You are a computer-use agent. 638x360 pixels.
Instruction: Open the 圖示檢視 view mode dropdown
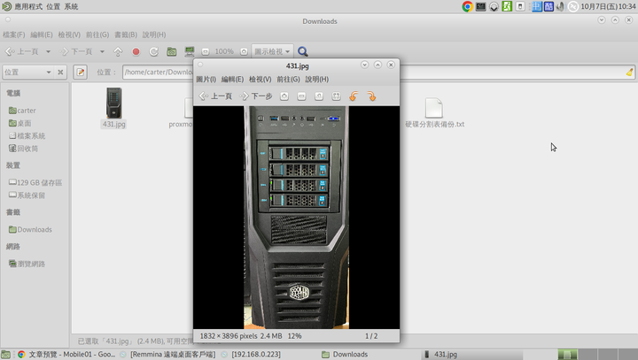(272, 51)
